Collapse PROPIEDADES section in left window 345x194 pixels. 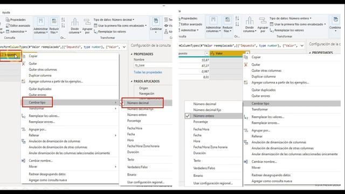132,54
